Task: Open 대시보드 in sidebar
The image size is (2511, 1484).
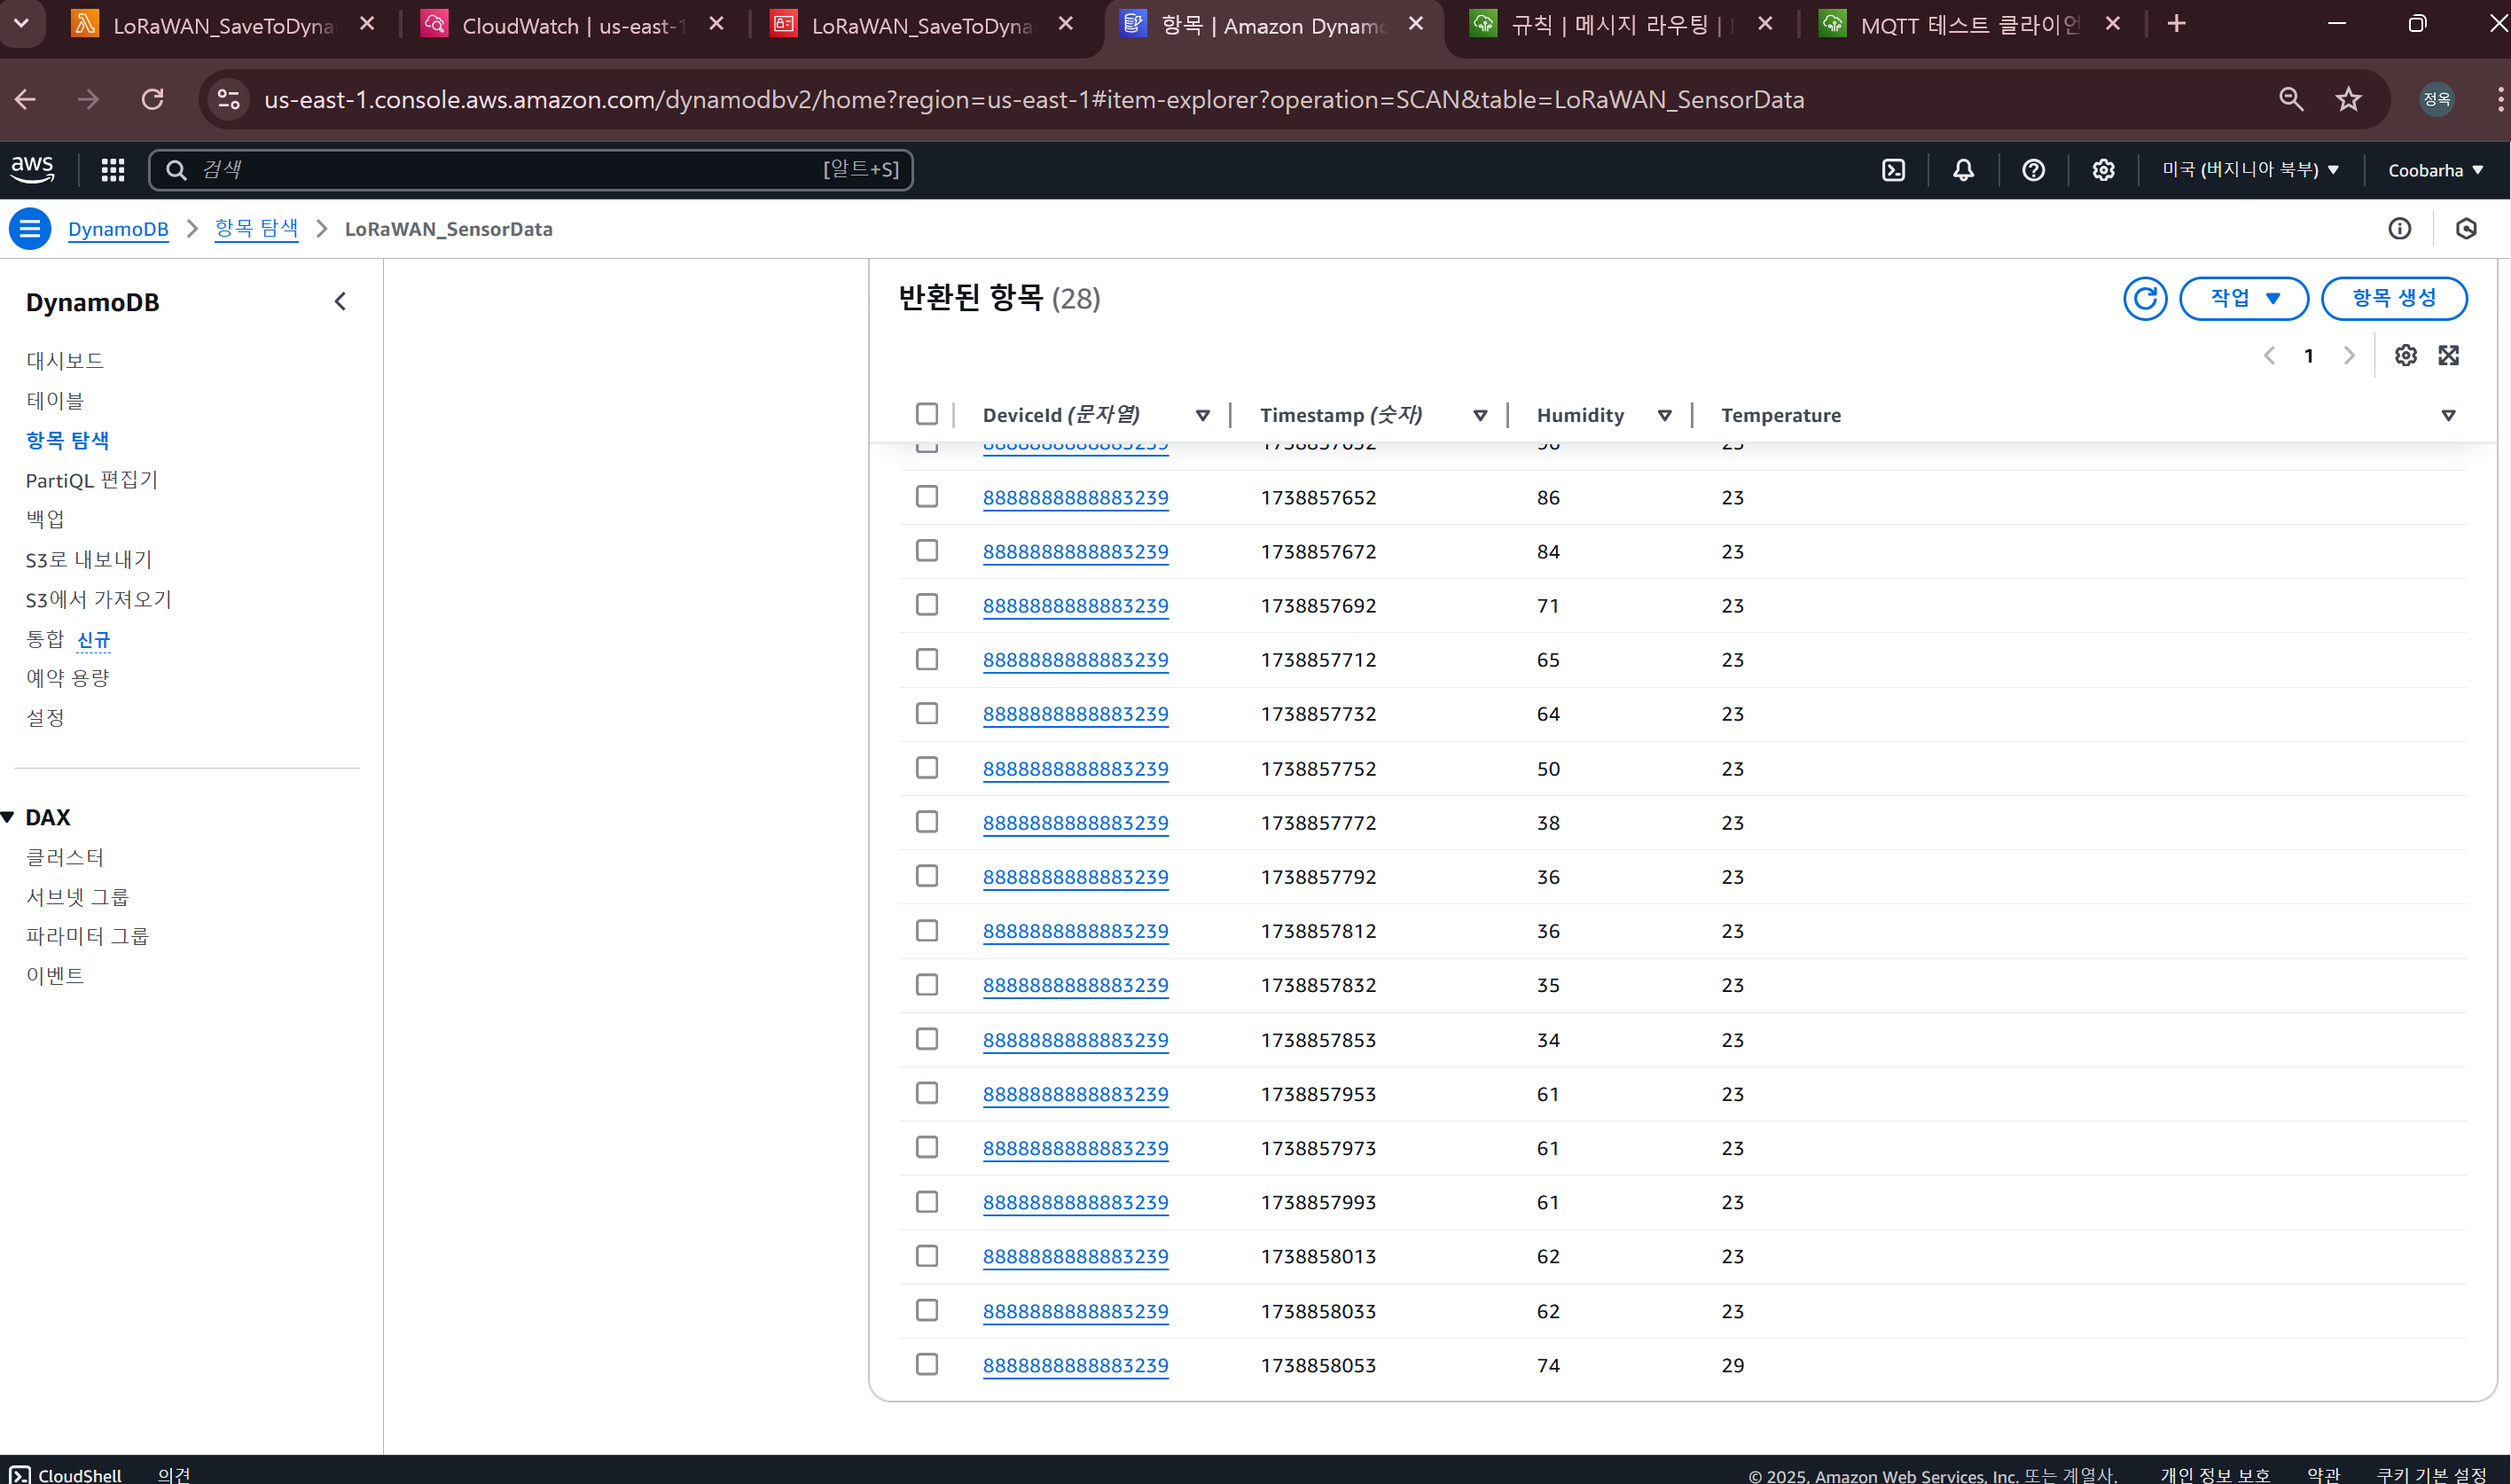Action: point(65,361)
